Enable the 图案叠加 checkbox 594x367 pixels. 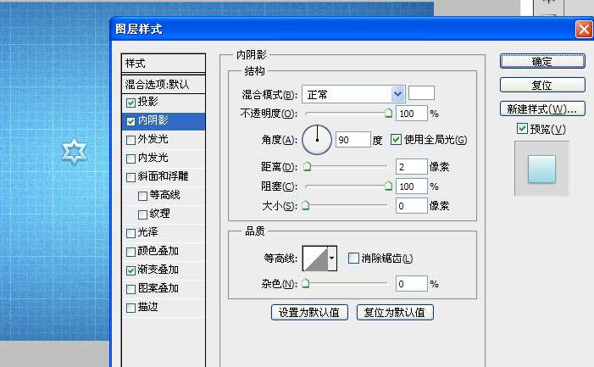(x=130, y=289)
